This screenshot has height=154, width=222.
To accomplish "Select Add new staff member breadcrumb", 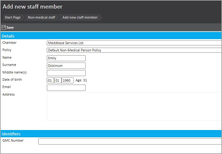I will 80,17.
